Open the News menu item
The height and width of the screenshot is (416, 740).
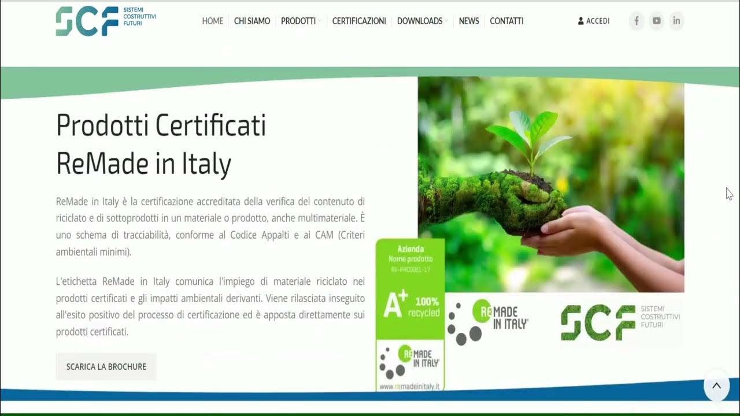click(x=469, y=21)
